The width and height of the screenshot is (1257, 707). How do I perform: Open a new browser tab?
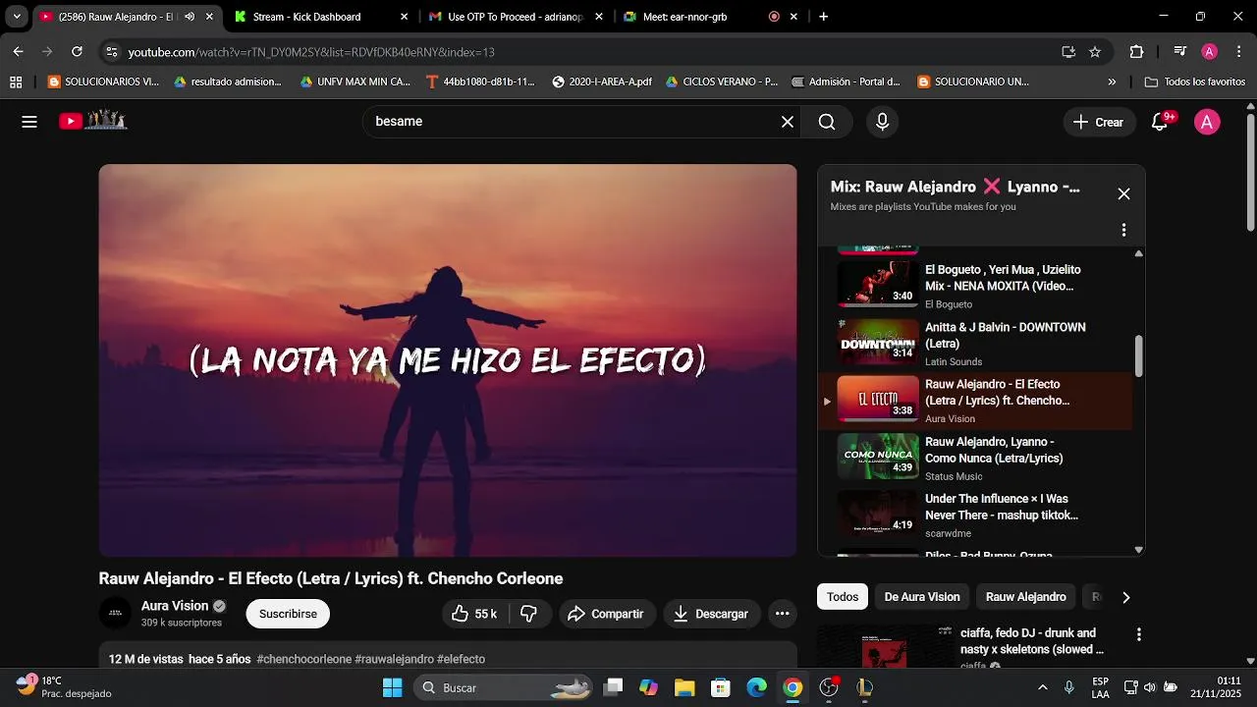(x=823, y=17)
